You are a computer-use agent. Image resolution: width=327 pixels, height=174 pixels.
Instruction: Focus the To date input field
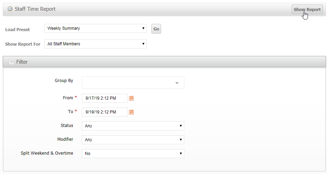pyautogui.click(x=104, y=112)
